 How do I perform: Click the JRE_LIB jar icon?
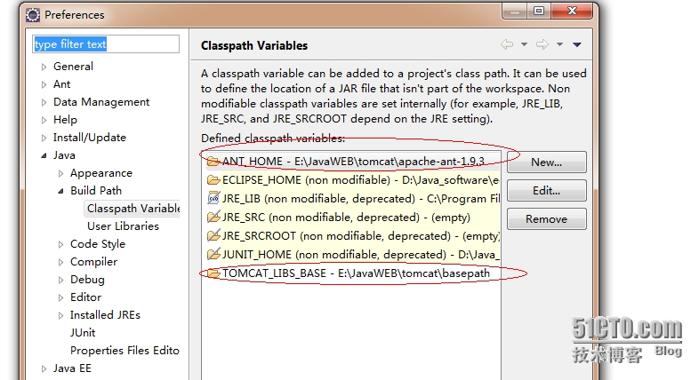[213, 198]
